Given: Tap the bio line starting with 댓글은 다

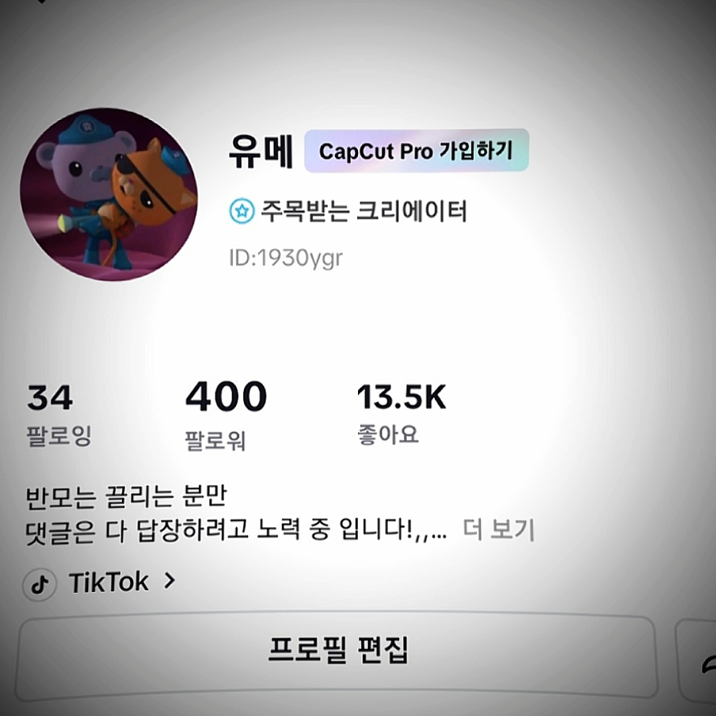Looking at the screenshot, I should [x=236, y=530].
